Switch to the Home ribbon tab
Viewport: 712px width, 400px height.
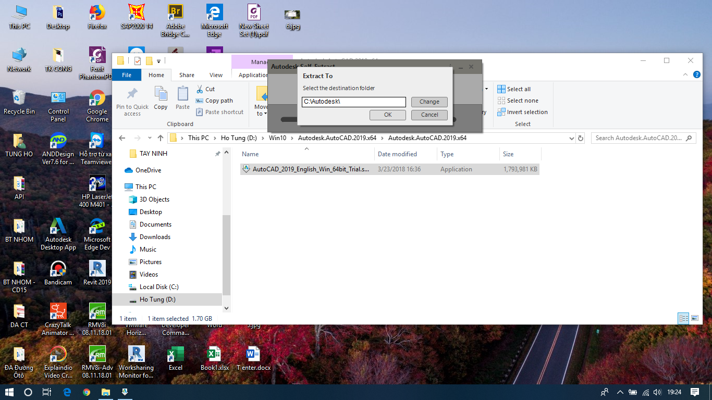pos(156,75)
